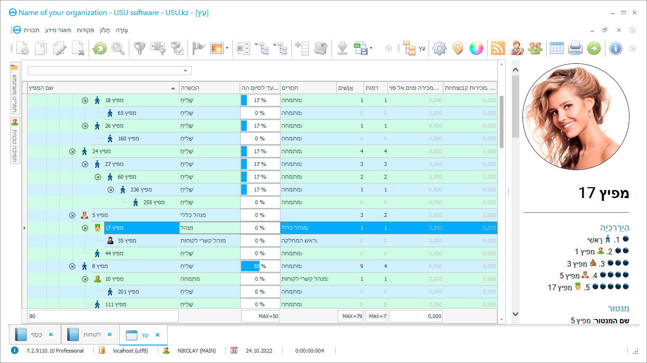Sort by the הכשרה column header
Image resolution: width=647 pixels, height=363 pixels.
[209, 88]
